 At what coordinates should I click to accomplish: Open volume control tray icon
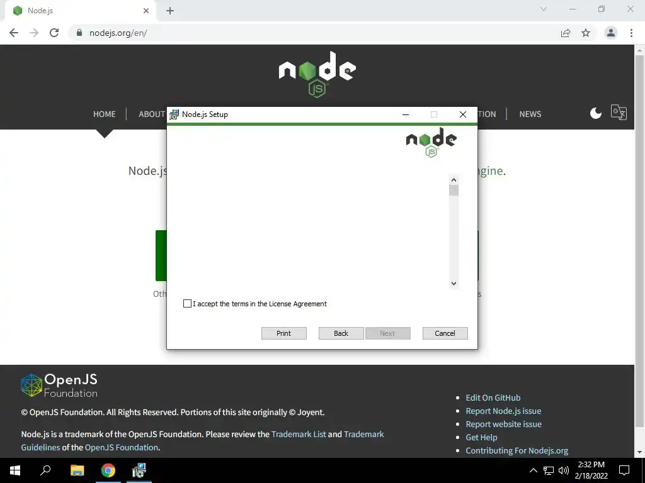(564, 470)
